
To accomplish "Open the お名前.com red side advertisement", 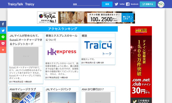I will tap(141, 65).
